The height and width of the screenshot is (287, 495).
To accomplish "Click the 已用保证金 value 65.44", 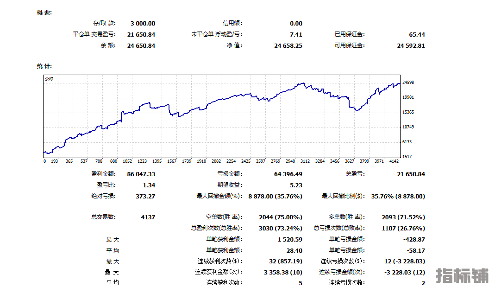I will pyautogui.click(x=417, y=34).
